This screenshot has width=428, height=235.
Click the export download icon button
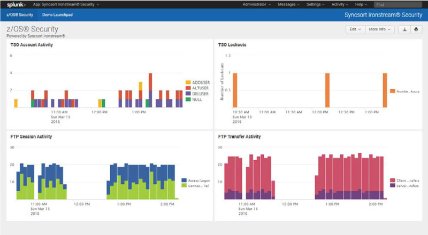point(405,29)
